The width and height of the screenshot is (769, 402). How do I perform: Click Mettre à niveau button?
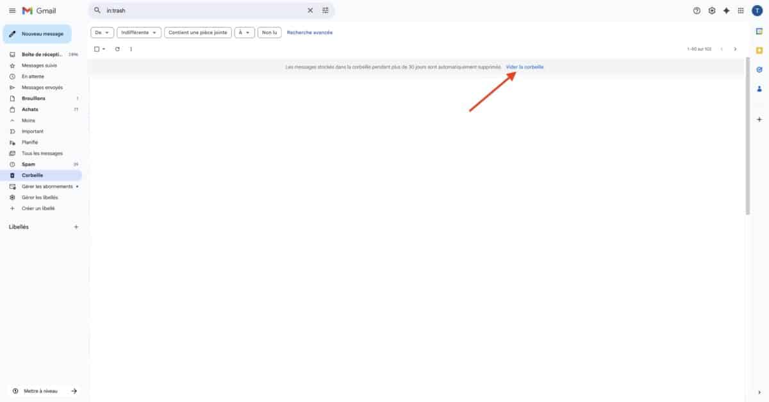[45, 390]
